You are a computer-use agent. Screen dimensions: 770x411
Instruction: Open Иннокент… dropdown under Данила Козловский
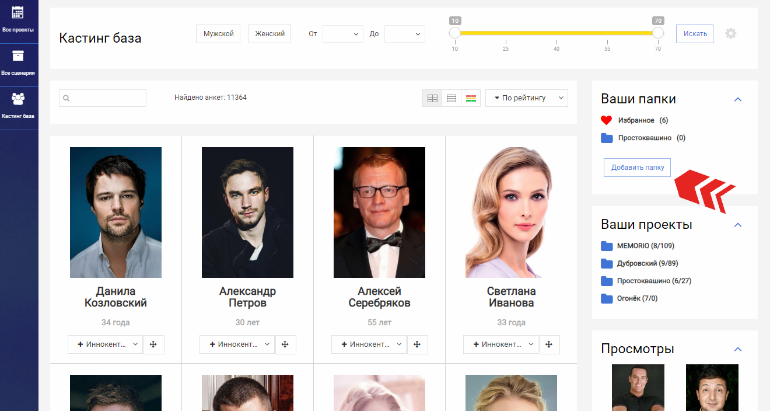point(106,344)
